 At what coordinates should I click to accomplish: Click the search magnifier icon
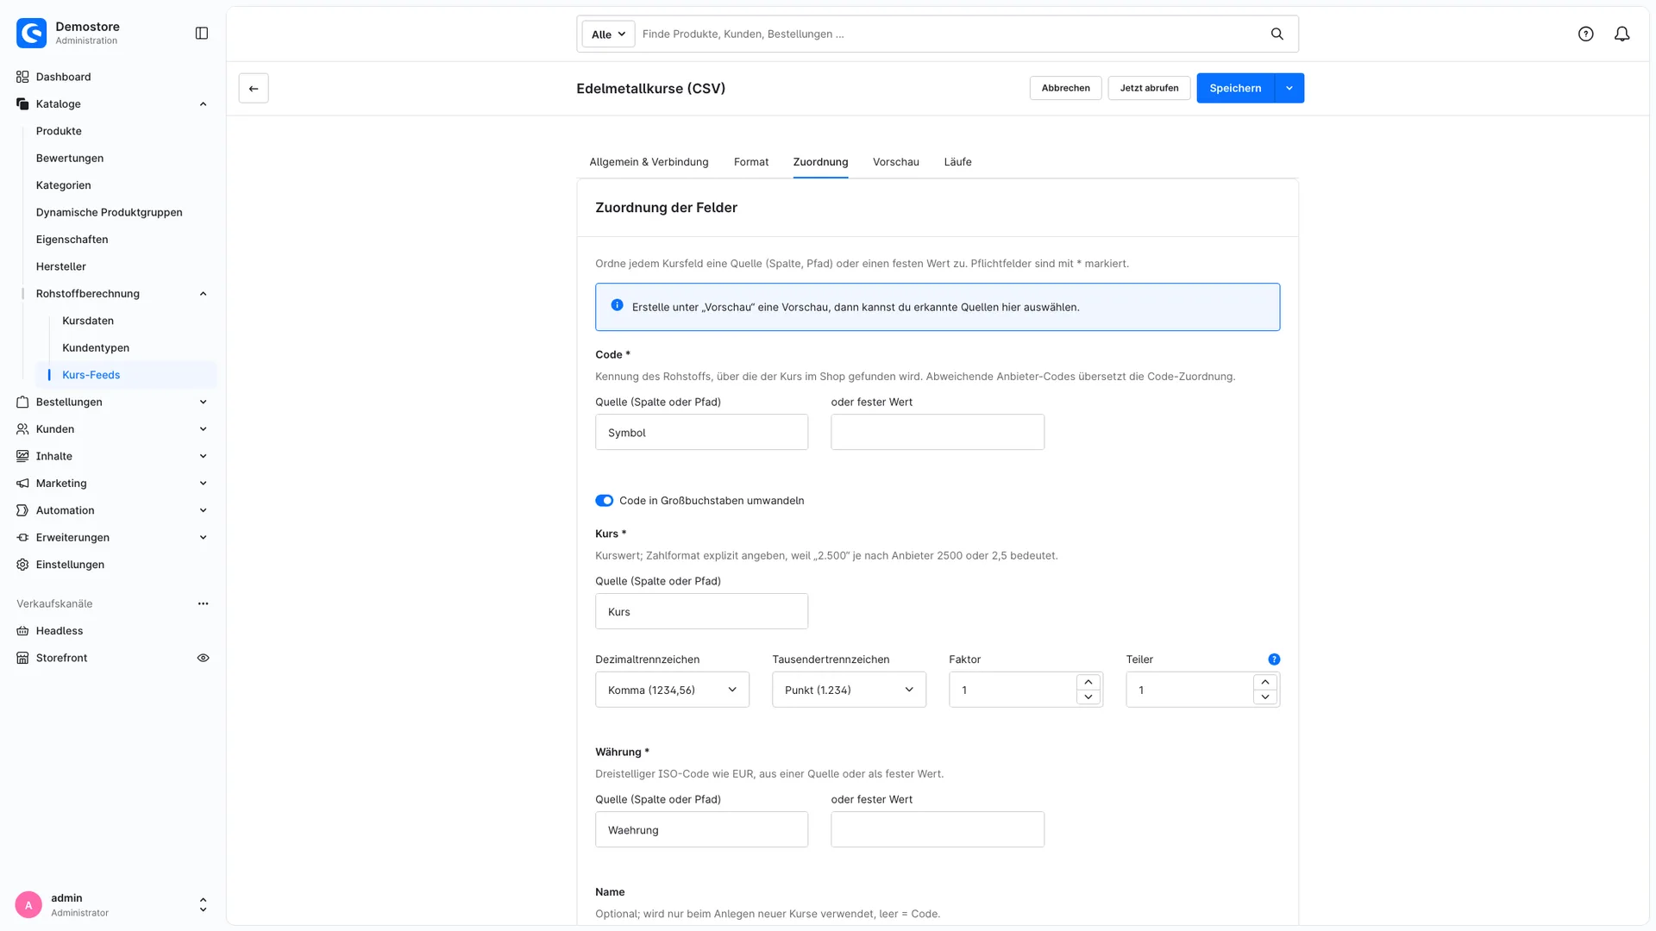point(1277,34)
